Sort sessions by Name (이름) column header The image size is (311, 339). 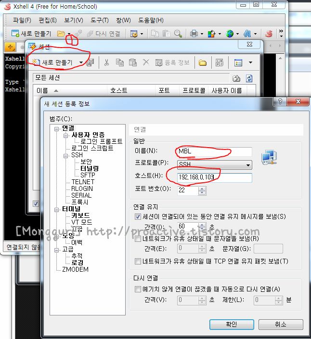[70, 90]
